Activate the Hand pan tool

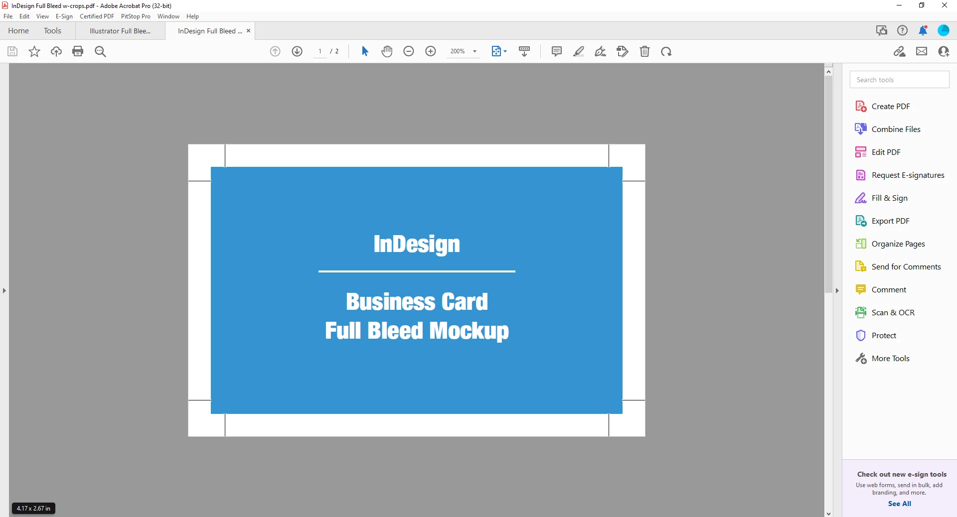(387, 51)
